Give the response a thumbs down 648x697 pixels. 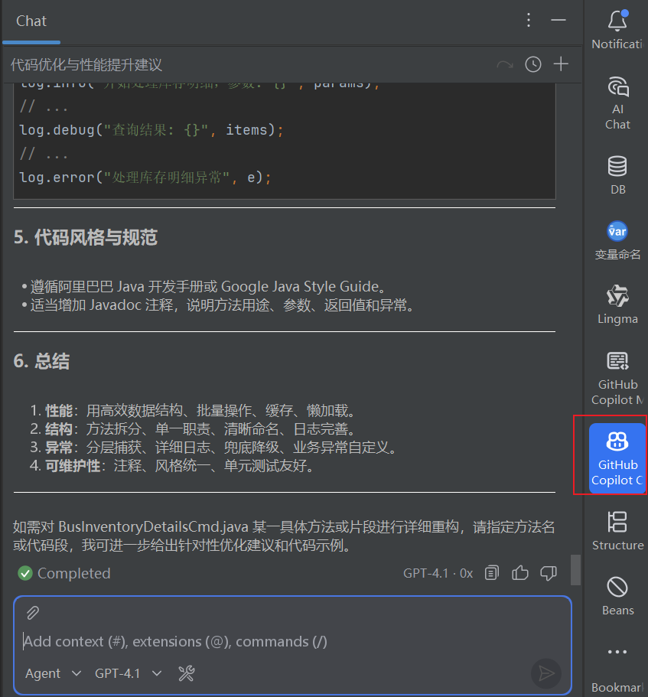(x=549, y=572)
